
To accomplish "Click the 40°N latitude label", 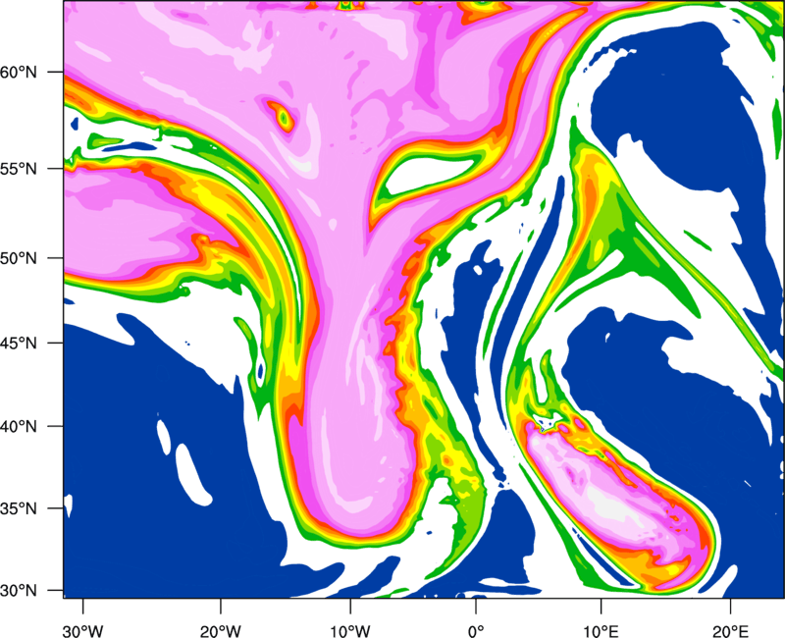I will pyautogui.click(x=19, y=426).
